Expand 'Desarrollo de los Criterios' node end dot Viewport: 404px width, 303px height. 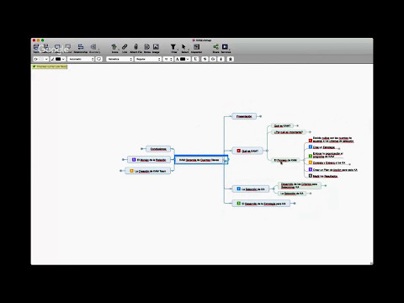(326, 185)
